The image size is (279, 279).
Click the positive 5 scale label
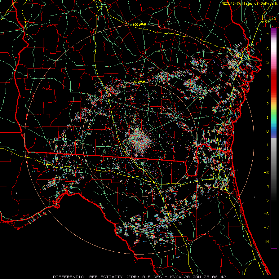268,62
